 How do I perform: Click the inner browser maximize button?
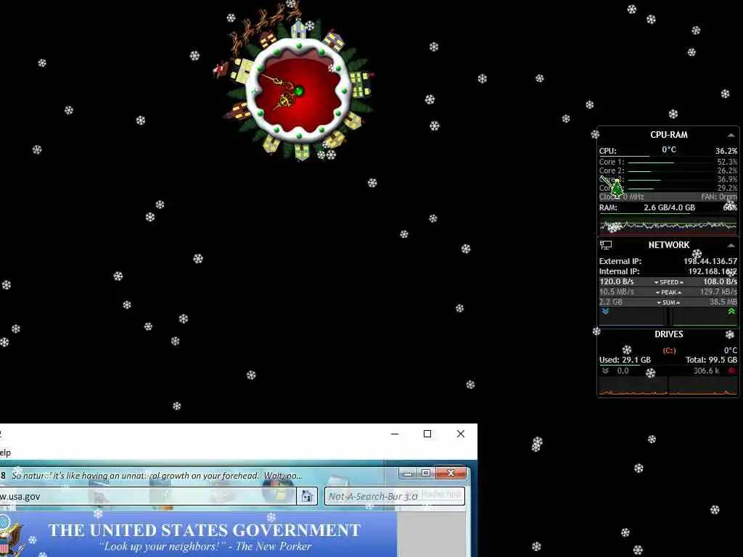425,473
